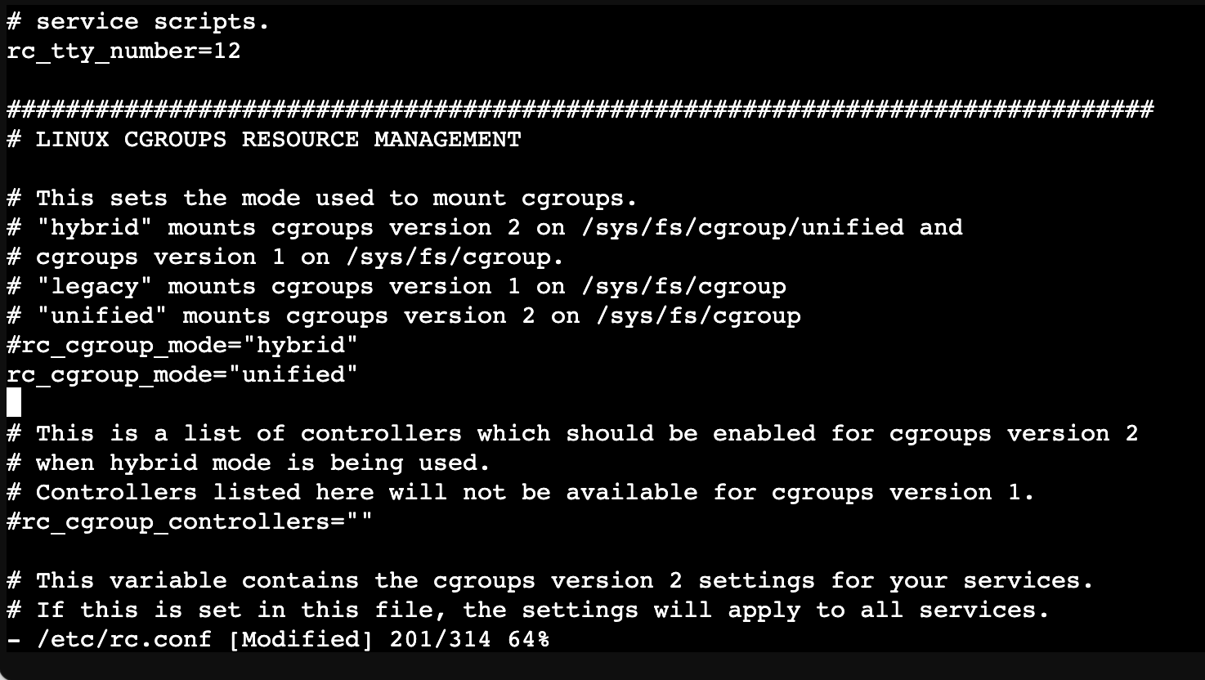The image size is (1205, 680).
Task: Click the 64% position indicator
Action: coord(528,639)
